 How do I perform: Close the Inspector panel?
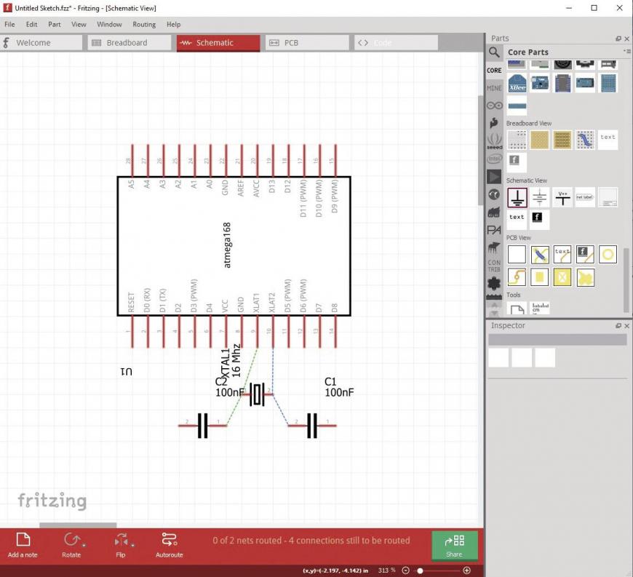627,326
